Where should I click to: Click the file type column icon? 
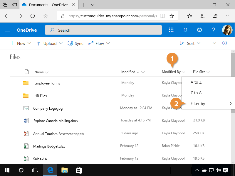coord(26,72)
